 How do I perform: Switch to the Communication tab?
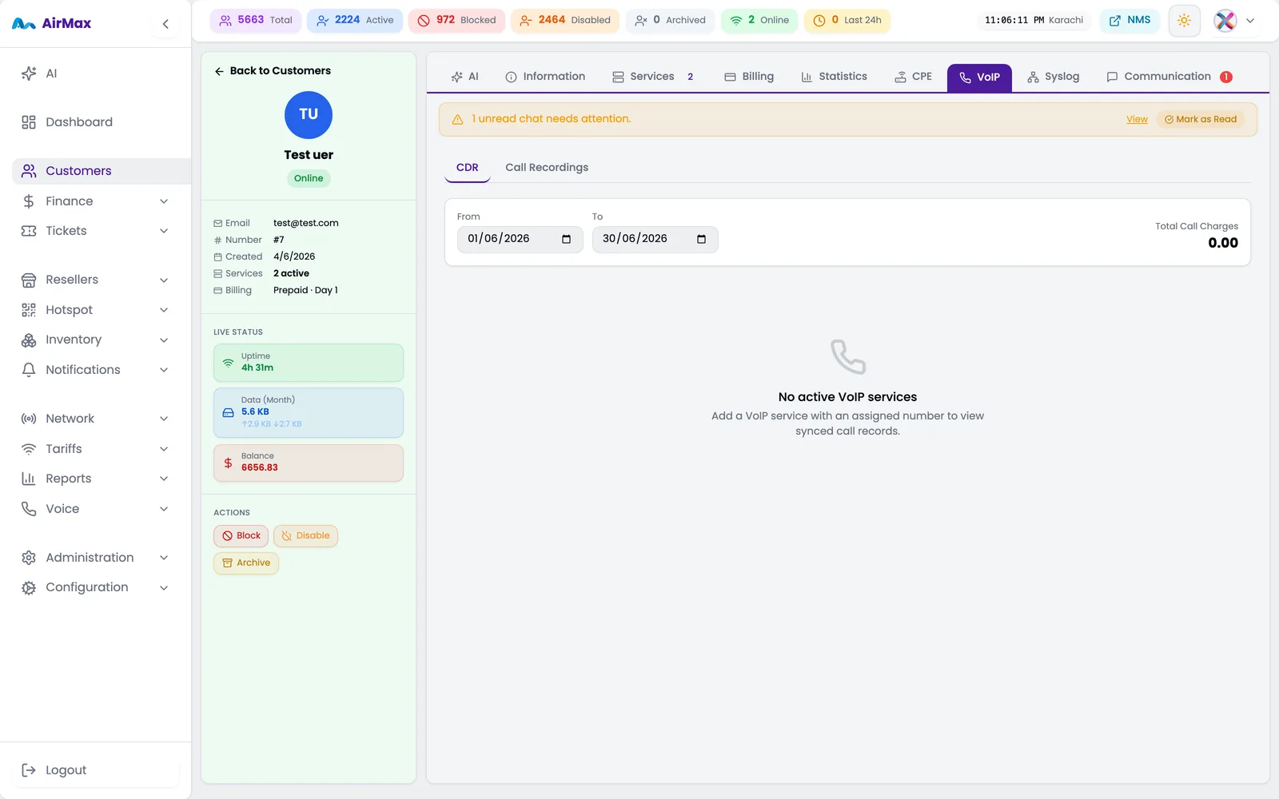(x=1169, y=77)
